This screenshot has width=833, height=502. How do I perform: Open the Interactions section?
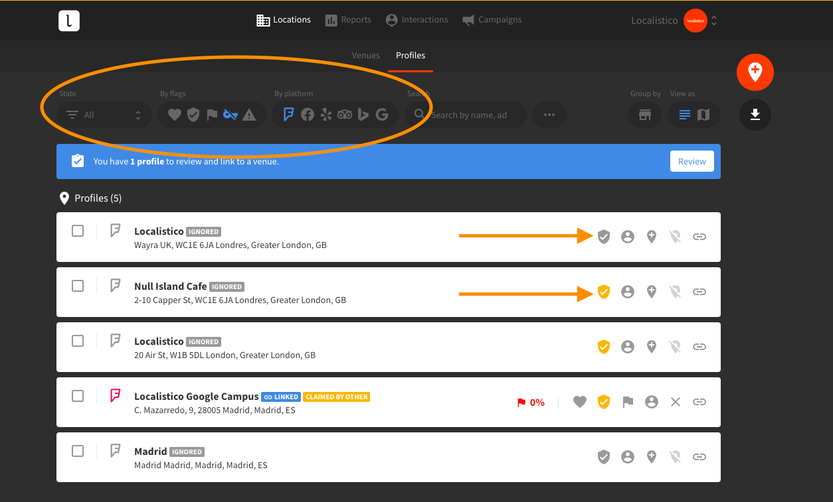pyautogui.click(x=416, y=20)
